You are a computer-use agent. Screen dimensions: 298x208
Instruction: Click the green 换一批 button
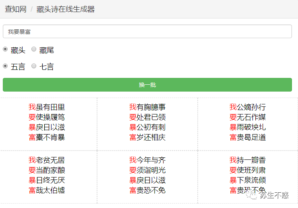(x=147, y=85)
